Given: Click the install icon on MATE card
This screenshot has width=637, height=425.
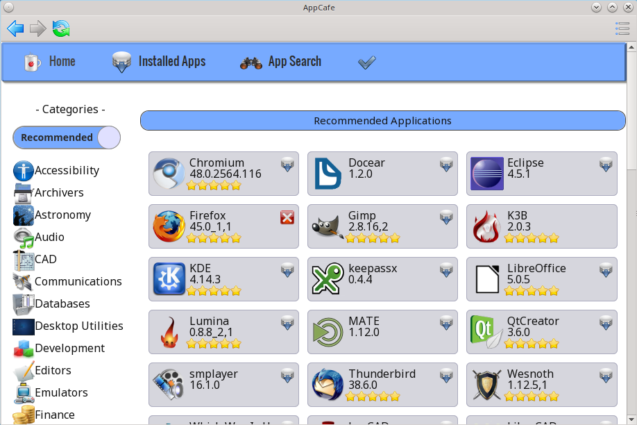Looking at the screenshot, I should click(446, 324).
